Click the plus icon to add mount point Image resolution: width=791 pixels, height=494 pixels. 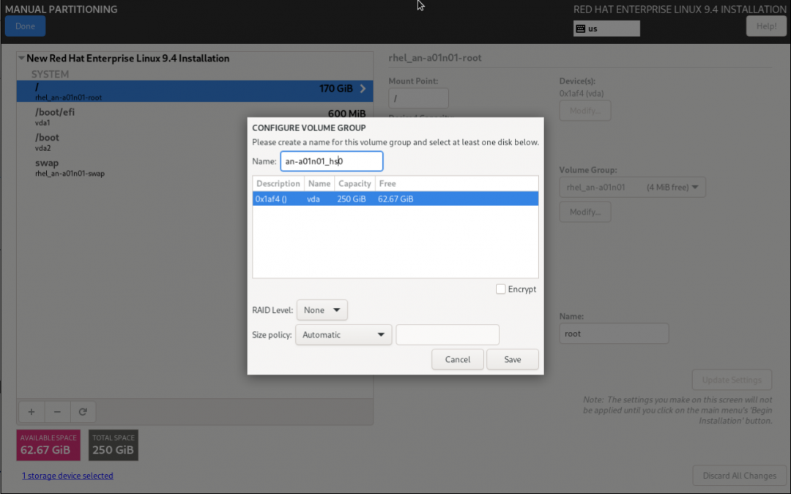(x=31, y=412)
